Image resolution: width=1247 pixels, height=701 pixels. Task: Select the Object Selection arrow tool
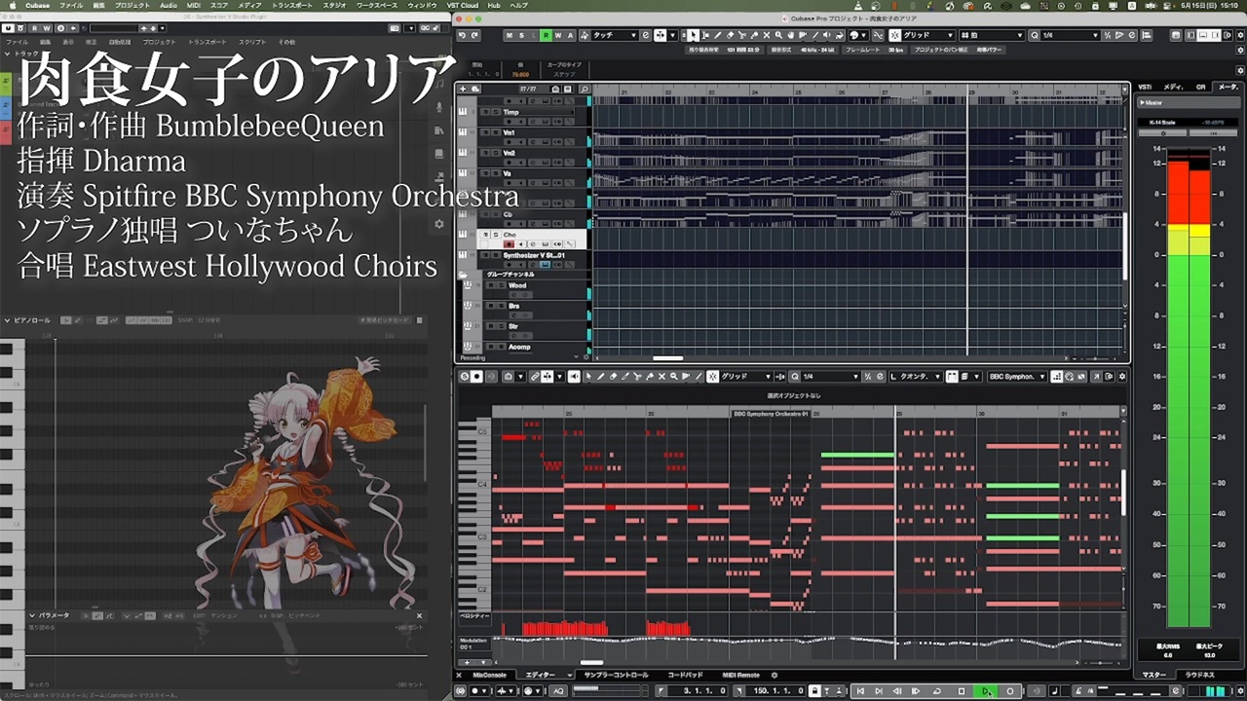694,35
